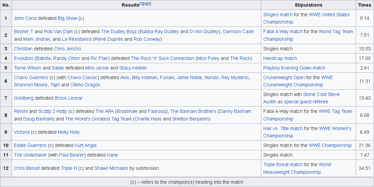Click the WWE United States Championship link
The image size is (374, 187).
tap(307, 18)
